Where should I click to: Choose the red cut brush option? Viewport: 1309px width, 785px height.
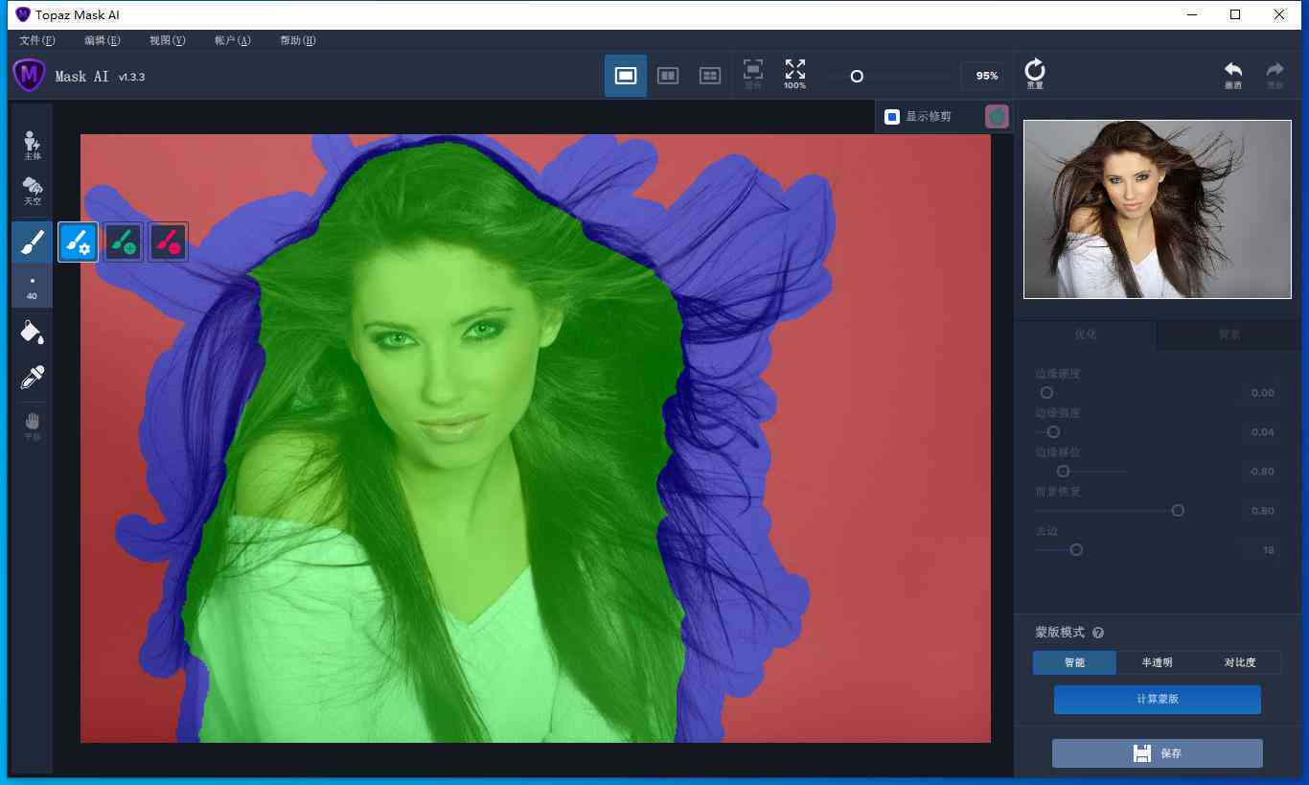click(x=169, y=242)
